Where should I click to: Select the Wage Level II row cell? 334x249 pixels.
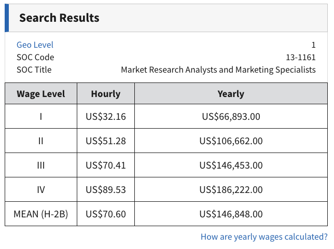click(41, 141)
